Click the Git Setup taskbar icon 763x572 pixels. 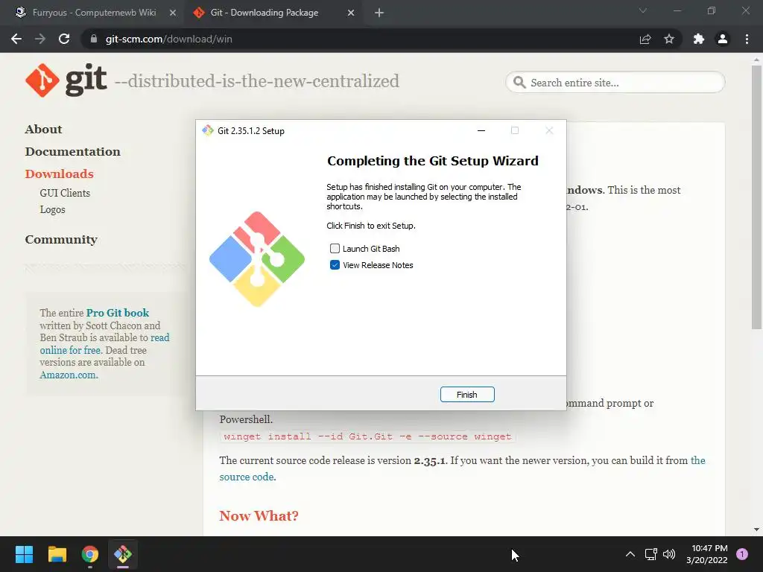point(123,554)
